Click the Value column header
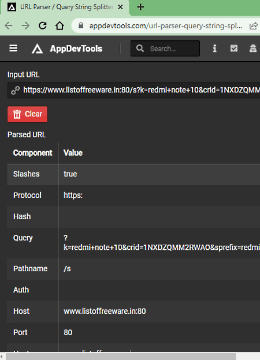 (73, 153)
